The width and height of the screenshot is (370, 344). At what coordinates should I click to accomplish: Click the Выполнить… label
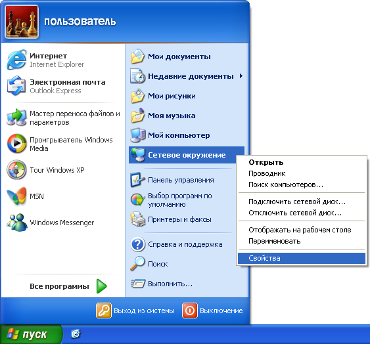170,284
